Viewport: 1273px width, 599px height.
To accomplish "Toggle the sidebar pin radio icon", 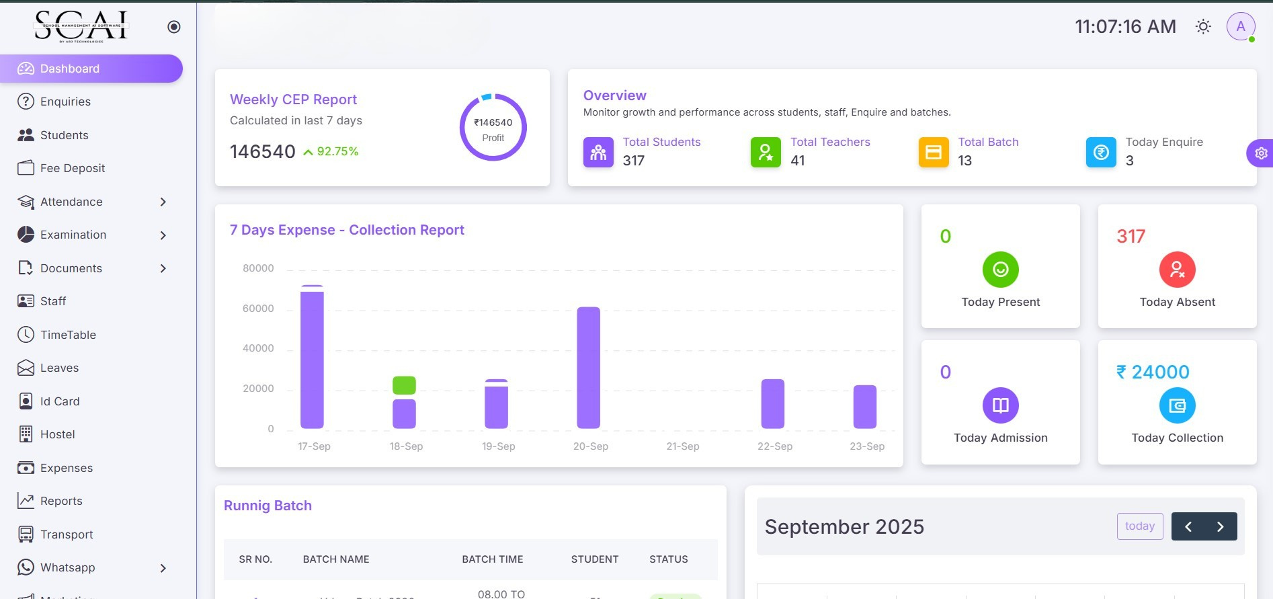I will click(174, 27).
